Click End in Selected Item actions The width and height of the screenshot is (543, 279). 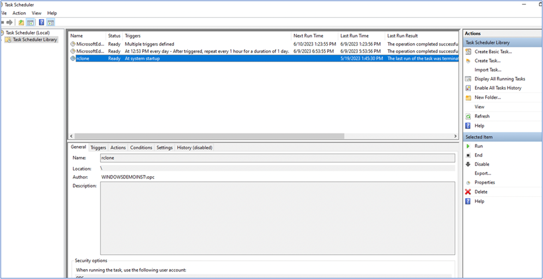[x=478, y=155]
